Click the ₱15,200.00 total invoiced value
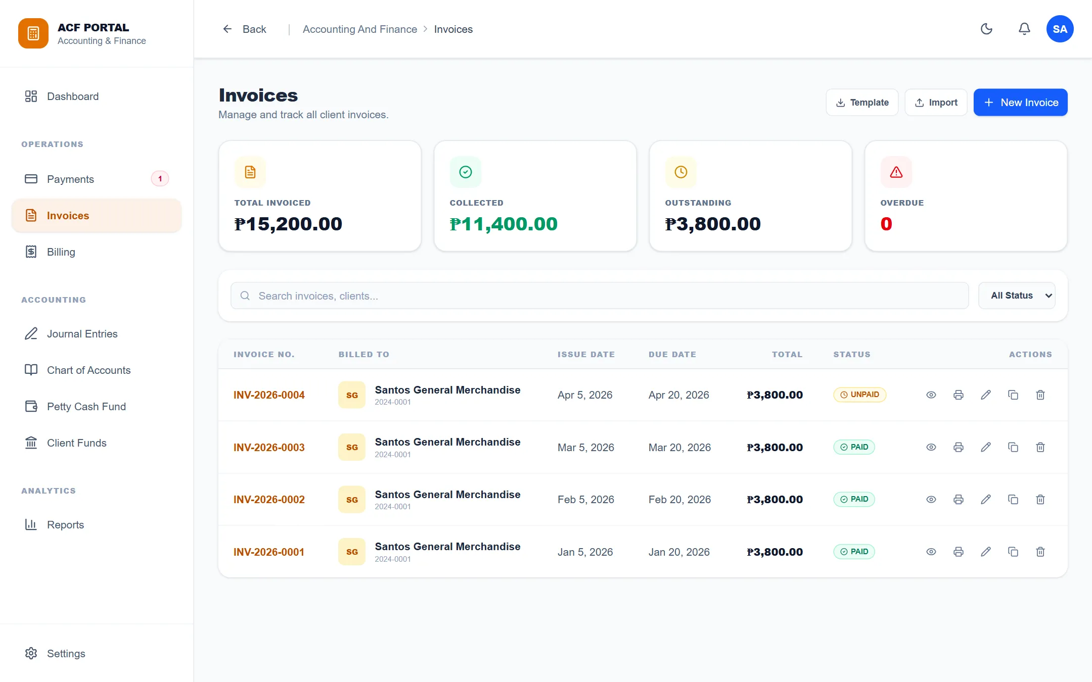Screen dimensions: 1092x682 (x=288, y=224)
